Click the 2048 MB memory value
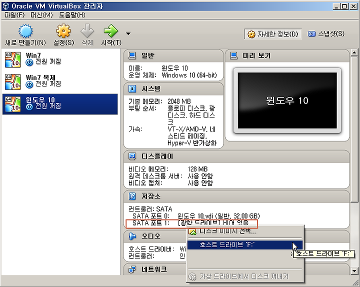The image size is (360, 287). pos(179,101)
